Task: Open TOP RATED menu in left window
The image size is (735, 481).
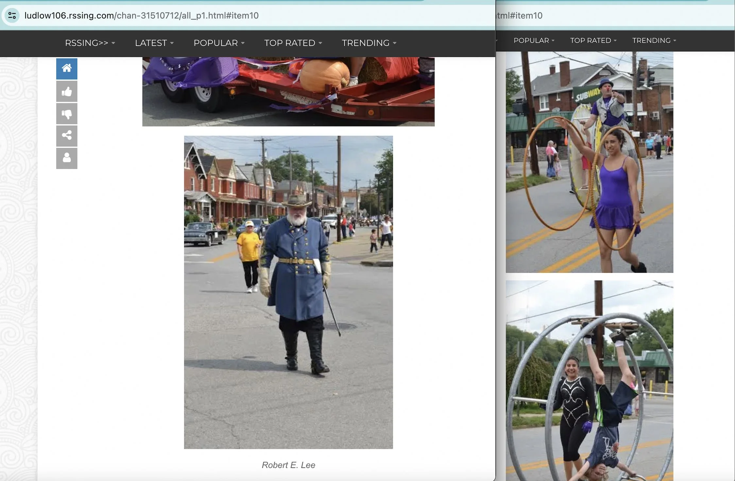Action: 293,43
